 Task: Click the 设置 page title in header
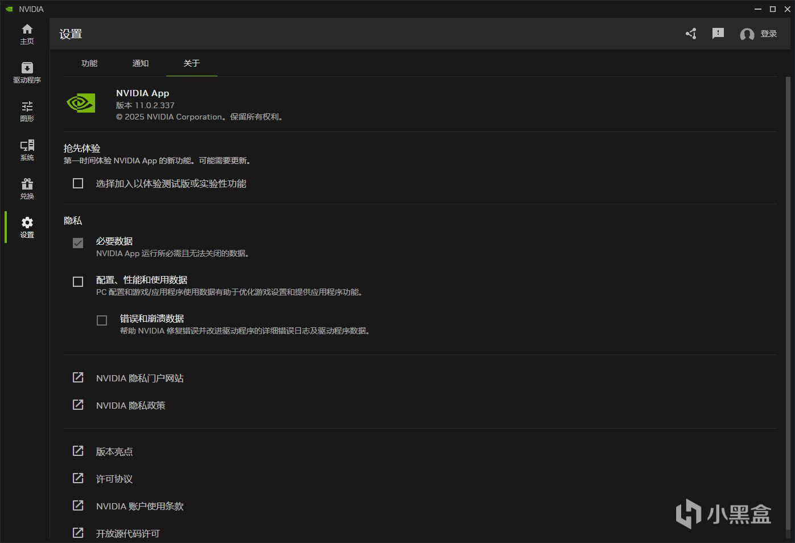tap(71, 34)
